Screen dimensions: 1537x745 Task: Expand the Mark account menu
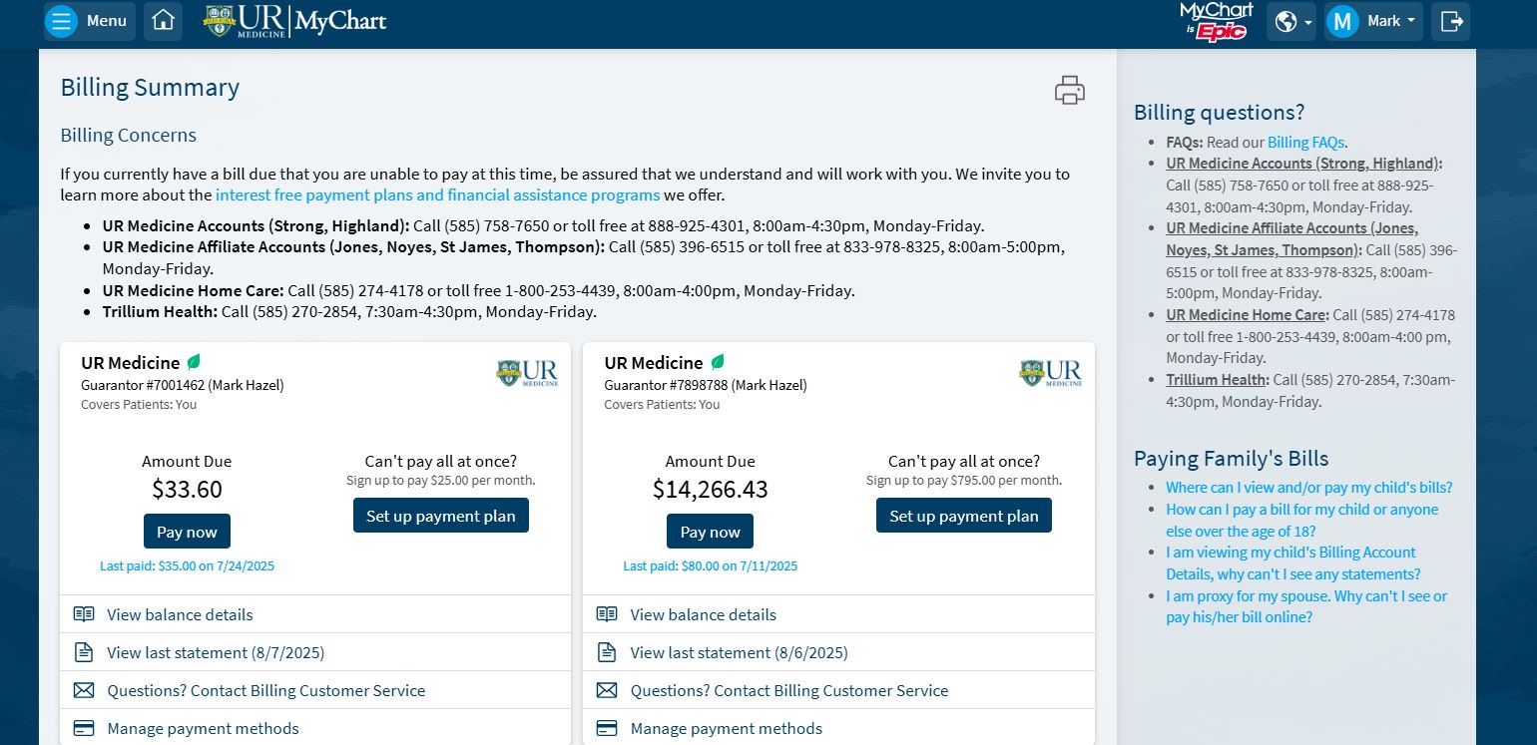[1372, 21]
